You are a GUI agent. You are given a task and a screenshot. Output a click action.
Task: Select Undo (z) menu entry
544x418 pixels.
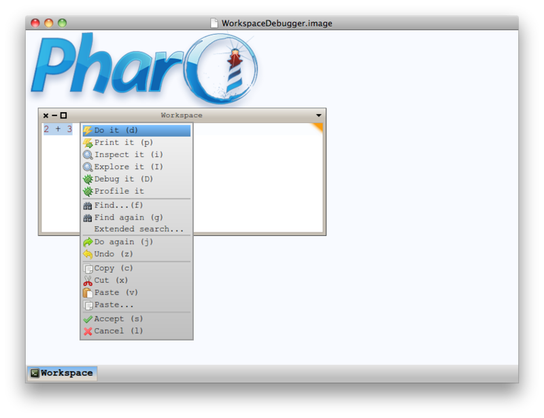click(x=137, y=254)
